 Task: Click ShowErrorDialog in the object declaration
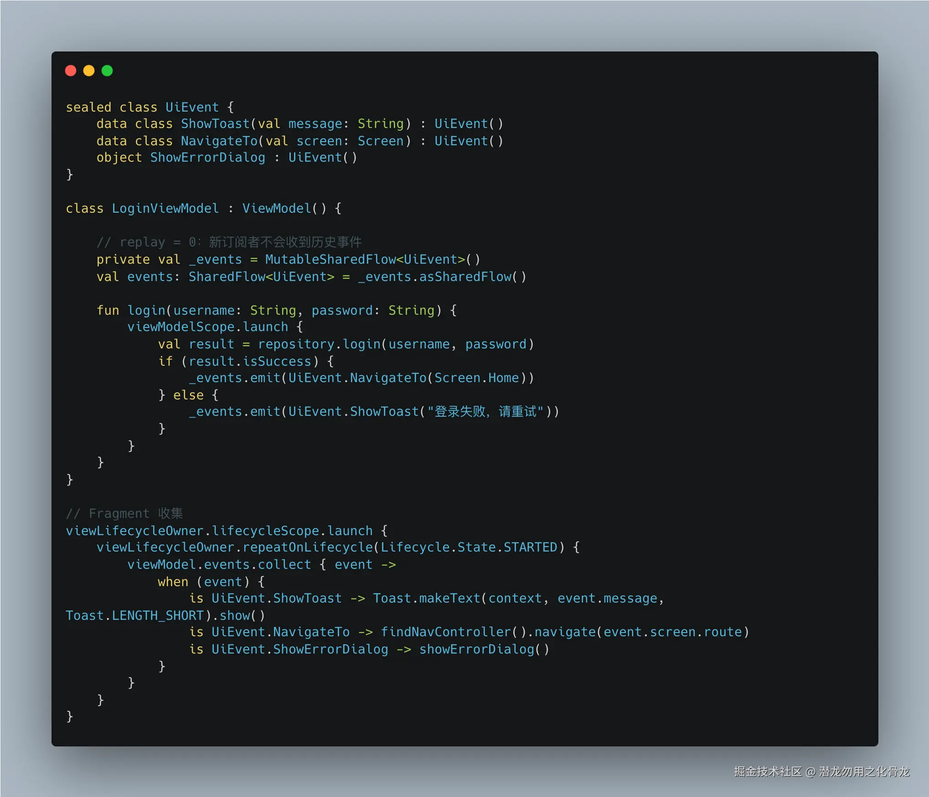click(207, 158)
